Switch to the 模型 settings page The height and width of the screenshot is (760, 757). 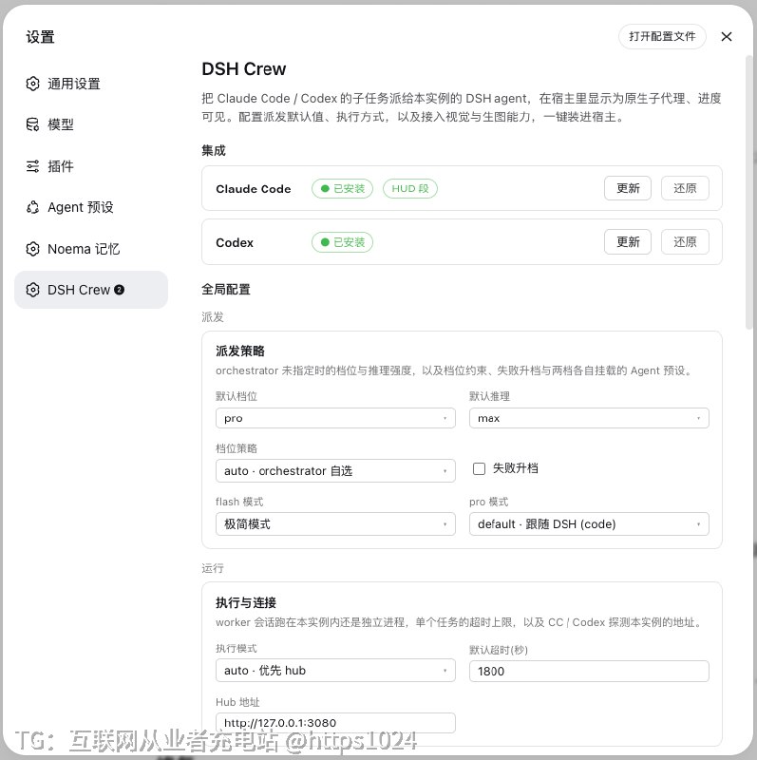click(x=91, y=124)
